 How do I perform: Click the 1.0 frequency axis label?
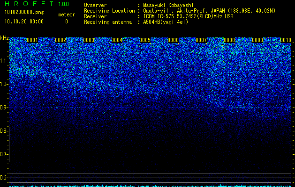click(4, 84)
